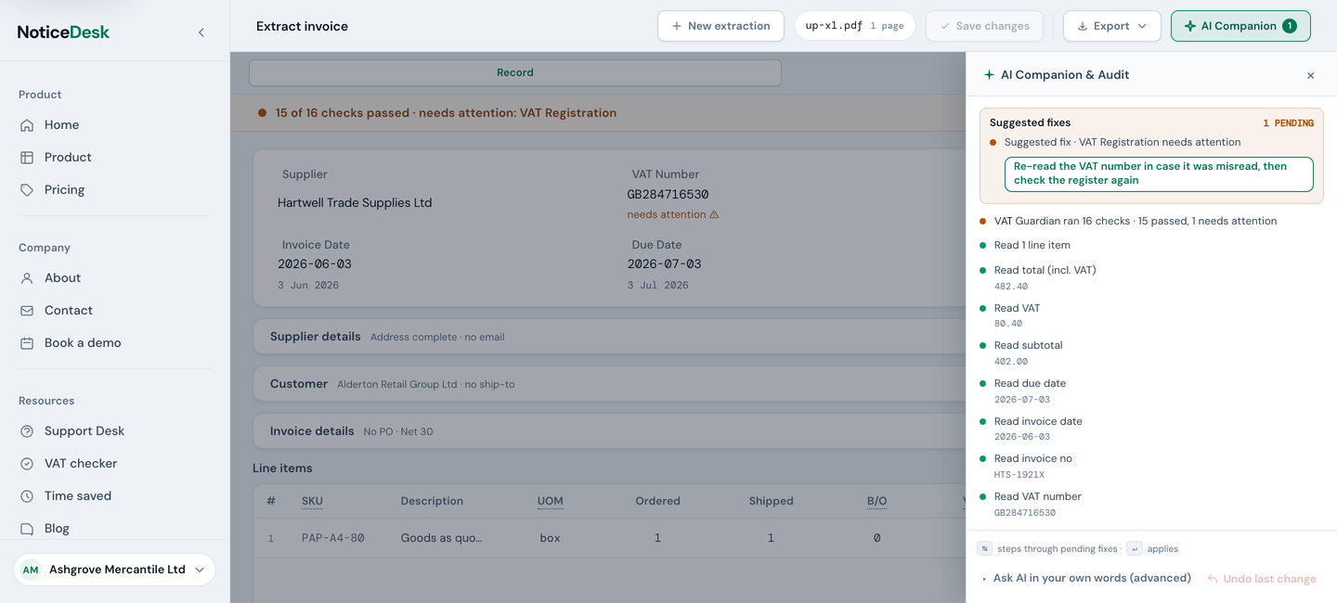
Task: Click the up-x1.pdf file chip
Action: click(854, 26)
